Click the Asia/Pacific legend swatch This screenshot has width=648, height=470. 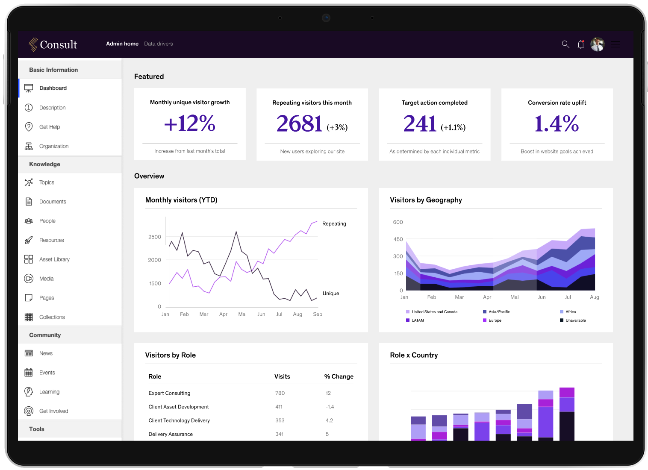485,312
